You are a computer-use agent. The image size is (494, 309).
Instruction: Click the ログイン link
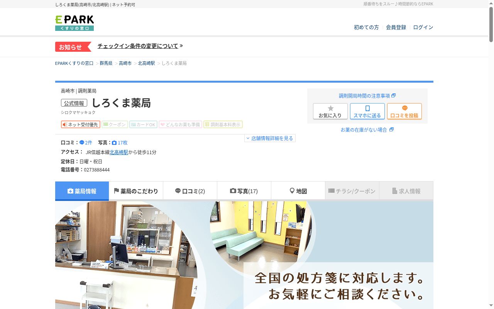[423, 27]
